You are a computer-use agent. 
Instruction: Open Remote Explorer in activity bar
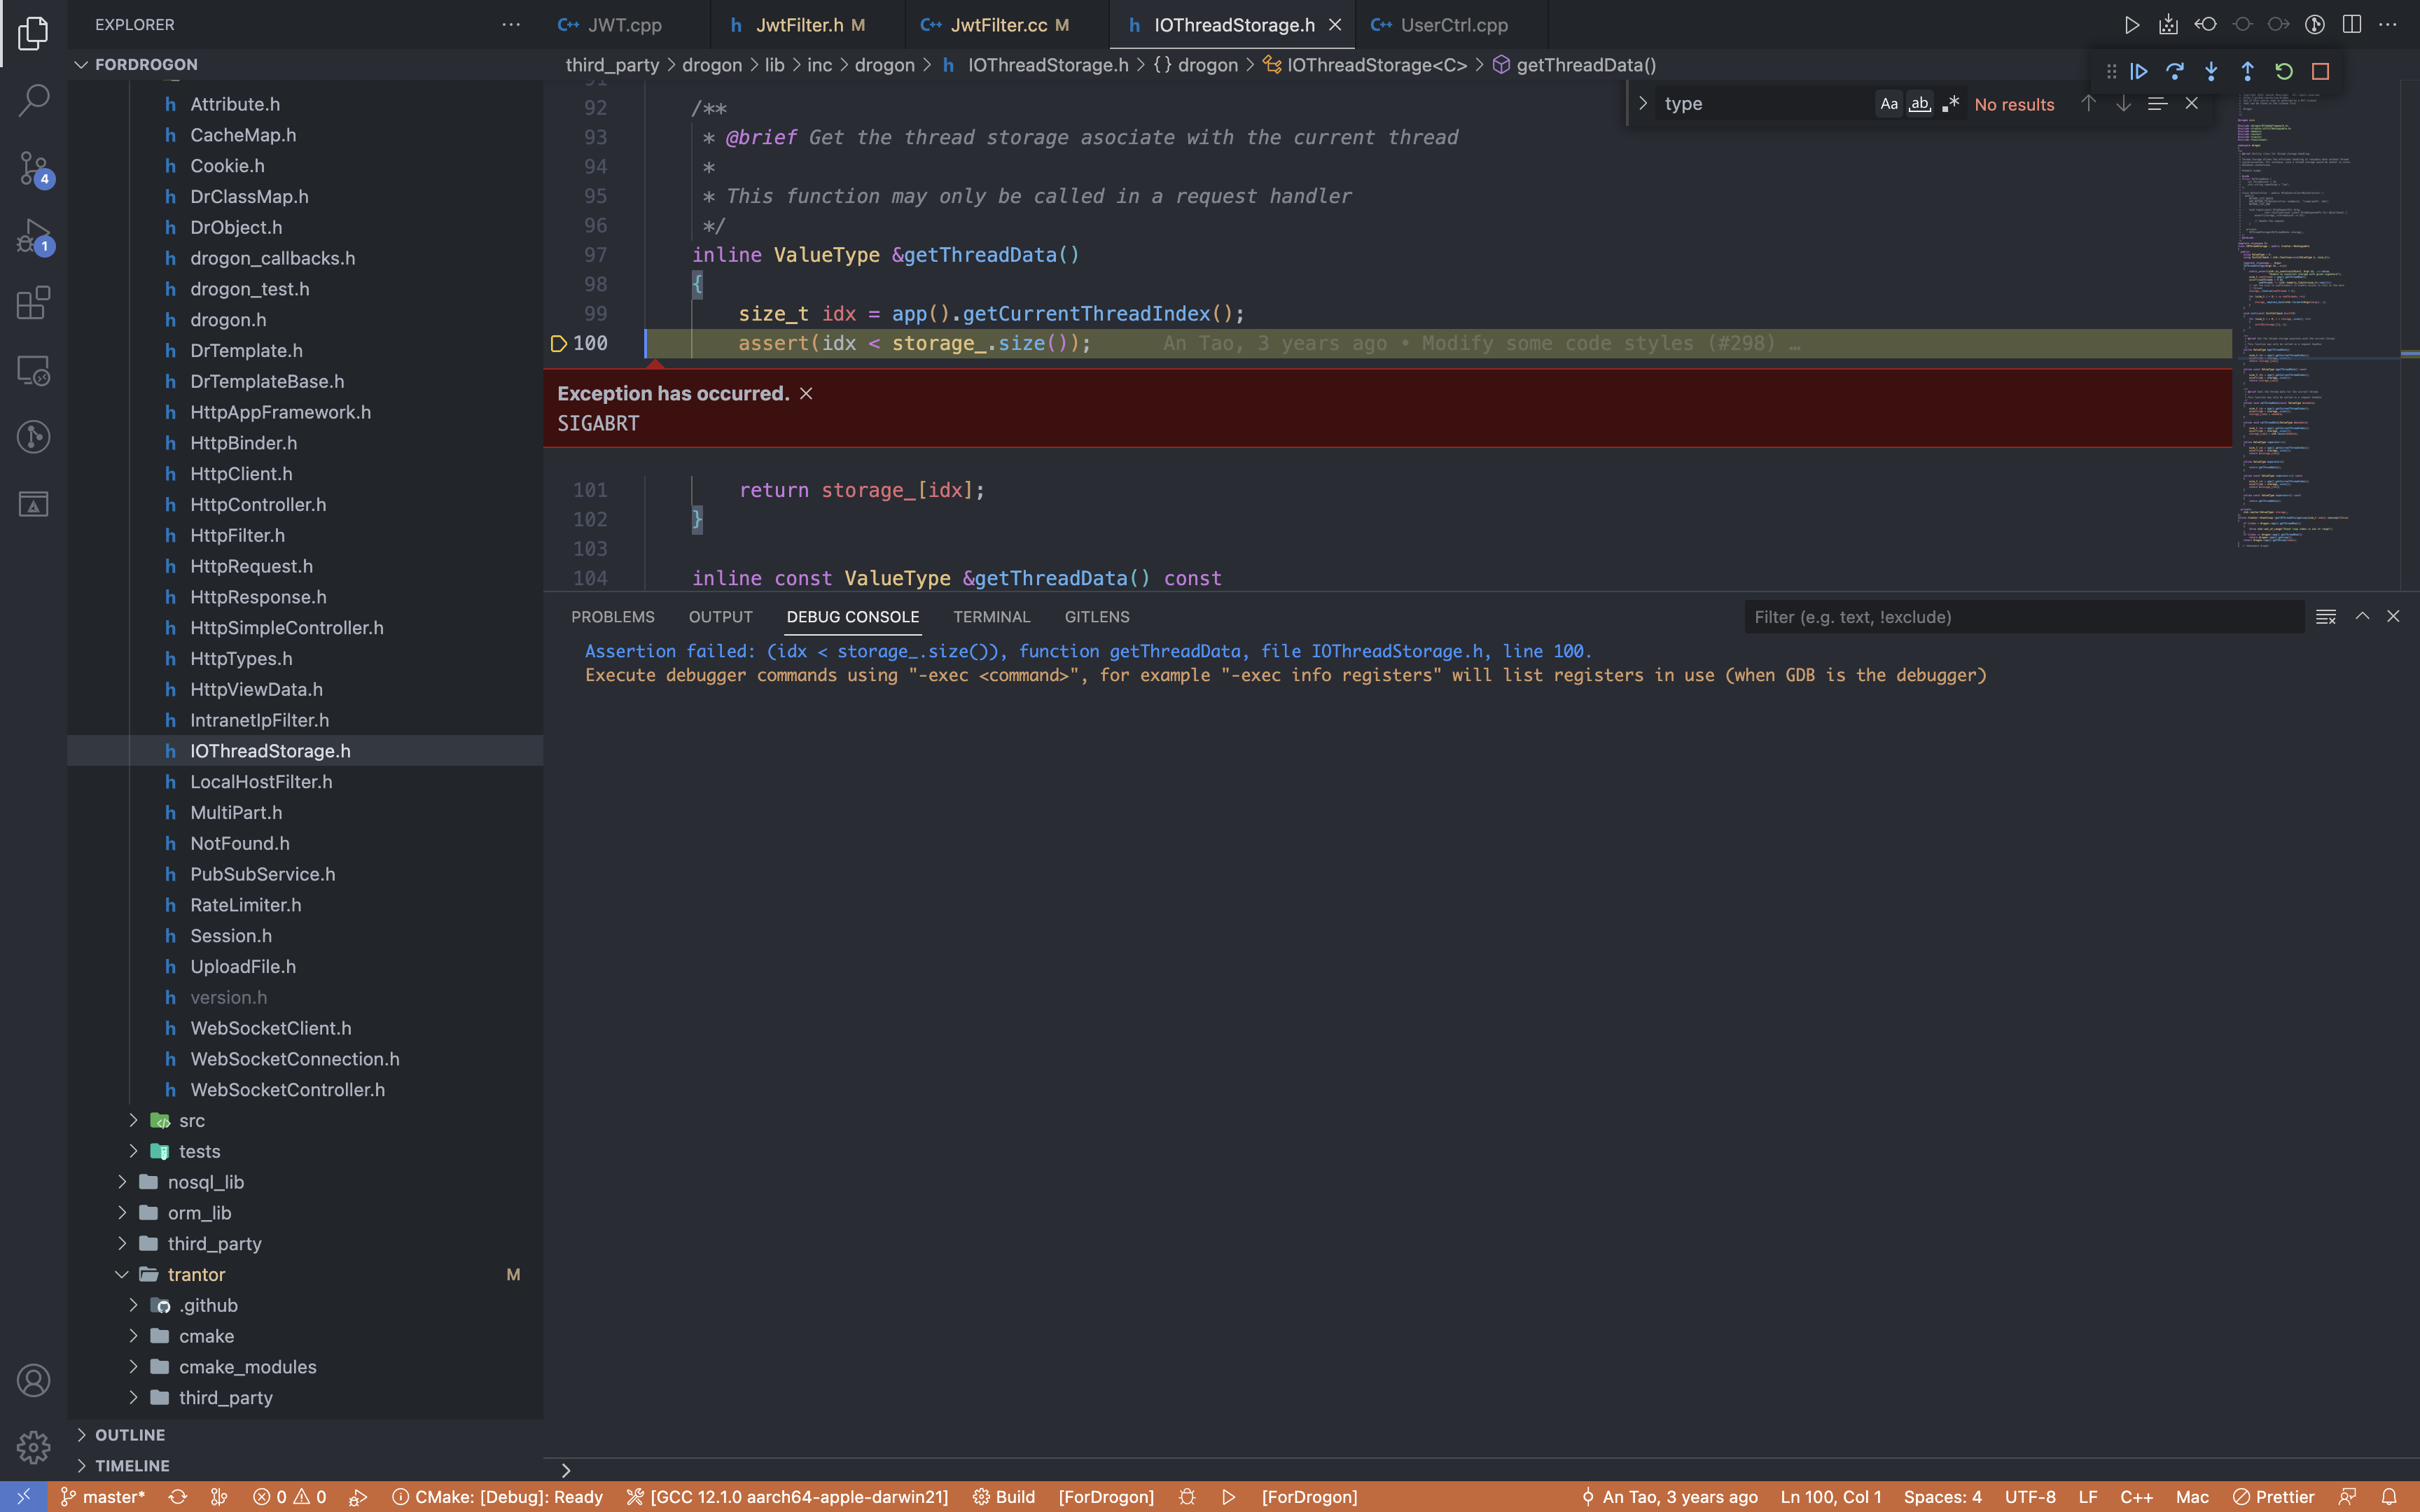(33, 370)
